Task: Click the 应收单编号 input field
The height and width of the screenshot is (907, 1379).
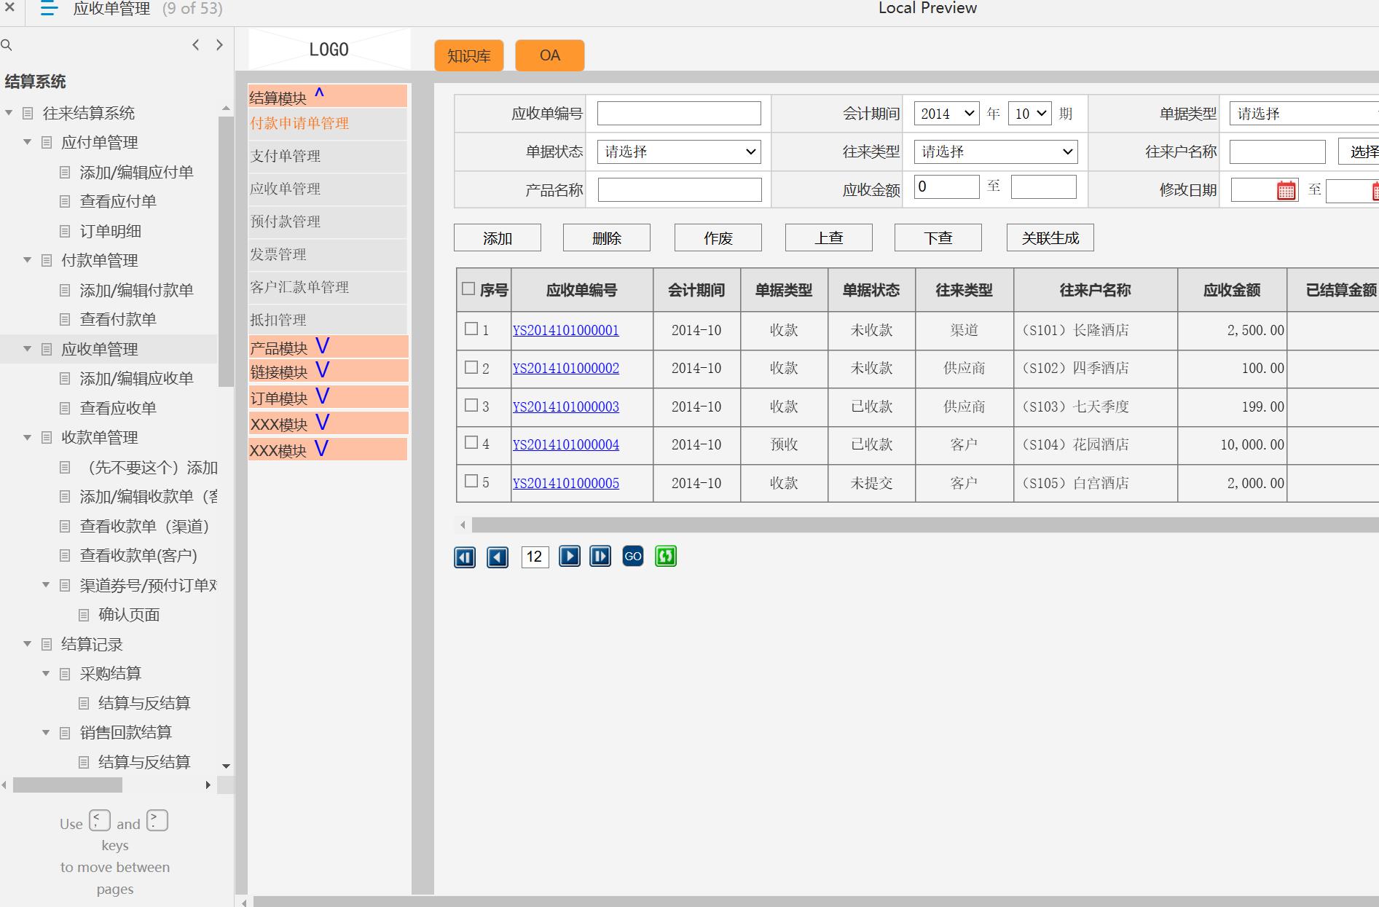Action: click(679, 114)
